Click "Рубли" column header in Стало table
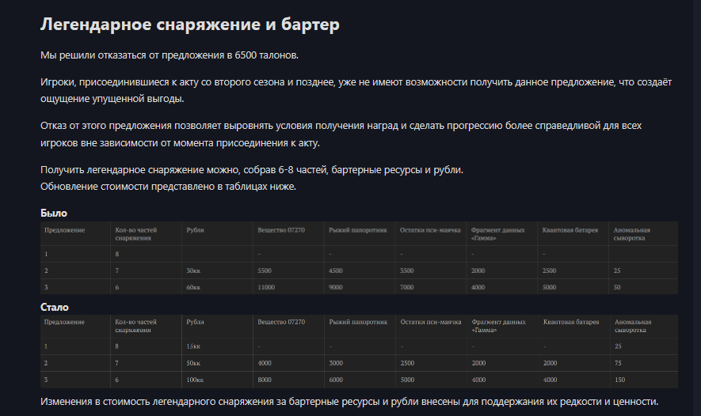The width and height of the screenshot is (701, 416). tap(195, 322)
